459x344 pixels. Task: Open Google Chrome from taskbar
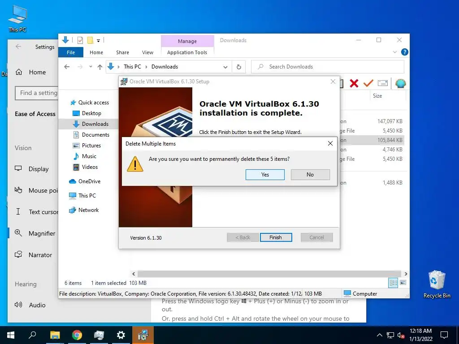77,335
